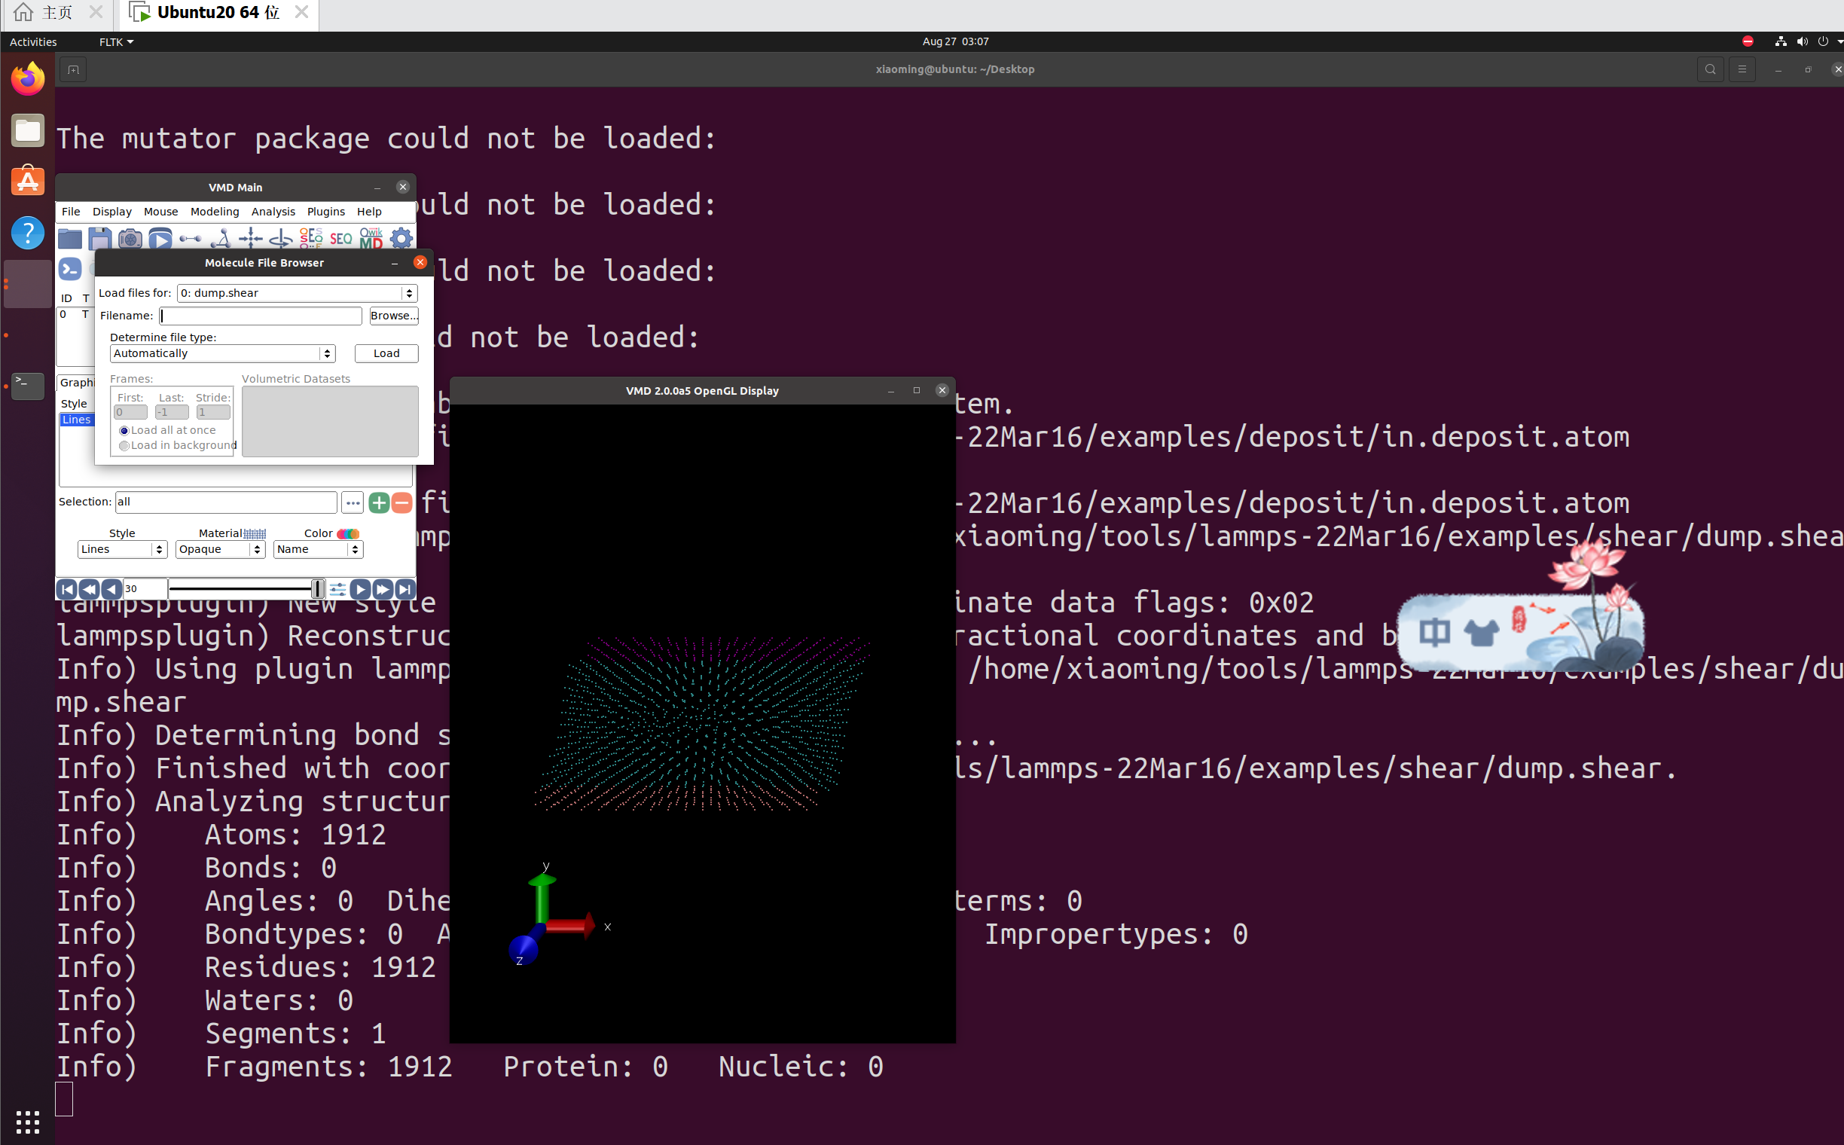Open the multi-sequence colored SEQ icon
The height and width of the screenshot is (1145, 1844).
(311, 240)
